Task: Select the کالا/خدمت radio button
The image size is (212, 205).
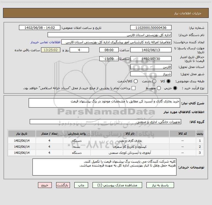Action: (x=136, y=81)
